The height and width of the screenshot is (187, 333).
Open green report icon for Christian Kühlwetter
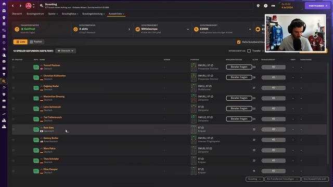(36, 77)
